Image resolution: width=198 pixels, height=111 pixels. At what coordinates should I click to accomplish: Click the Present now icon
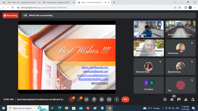coord(109,99)
